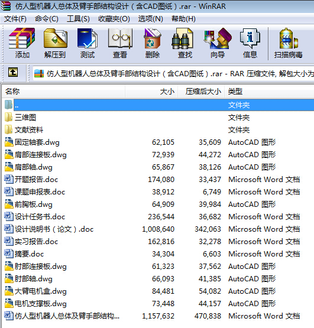Open the 文件(F) menu
The width and height of the screenshot is (314, 328).
point(15,19)
